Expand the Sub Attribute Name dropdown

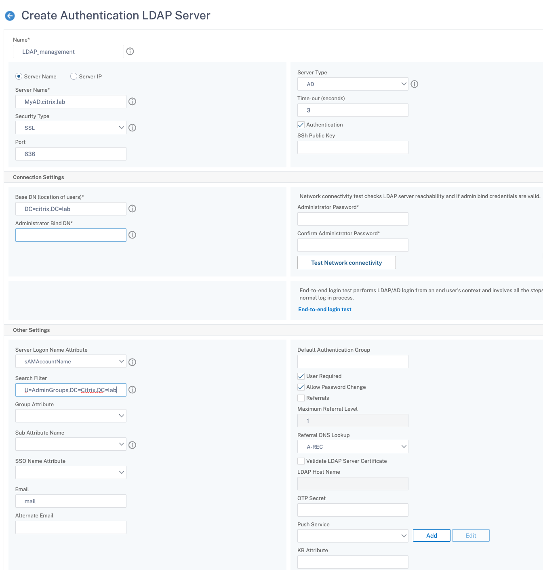click(x=71, y=444)
